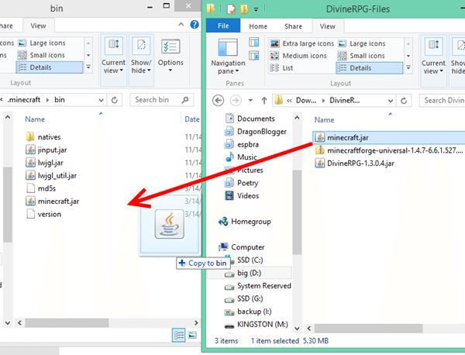Open Music library in navigation pane
Viewport: 465px width, 355px height.
[241, 157]
